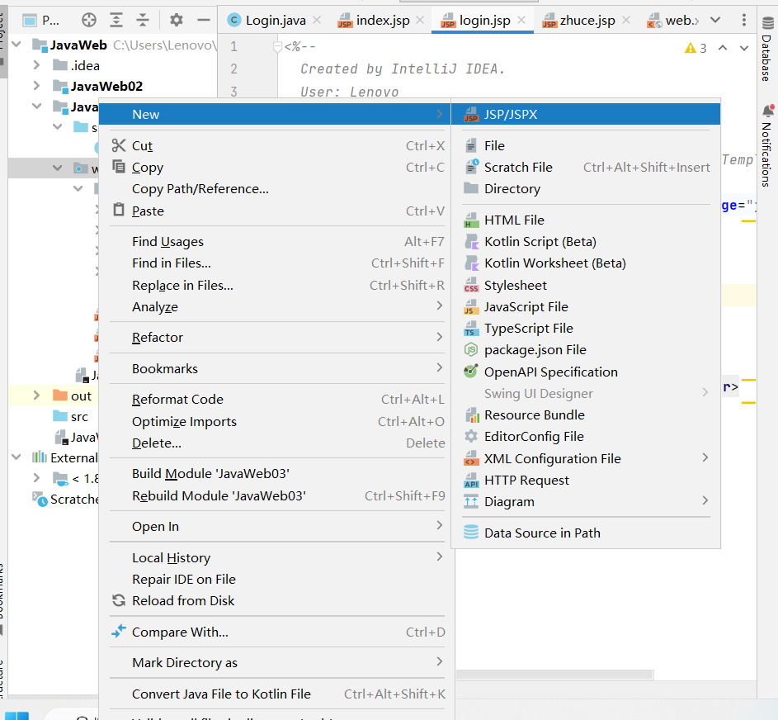The image size is (778, 720).
Task: Collapse External Libraries node
Action: click(17, 457)
